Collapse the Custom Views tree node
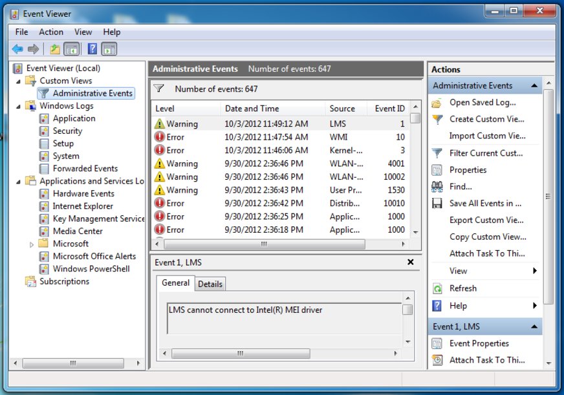Viewport: 564px width, 395px height. (x=19, y=81)
